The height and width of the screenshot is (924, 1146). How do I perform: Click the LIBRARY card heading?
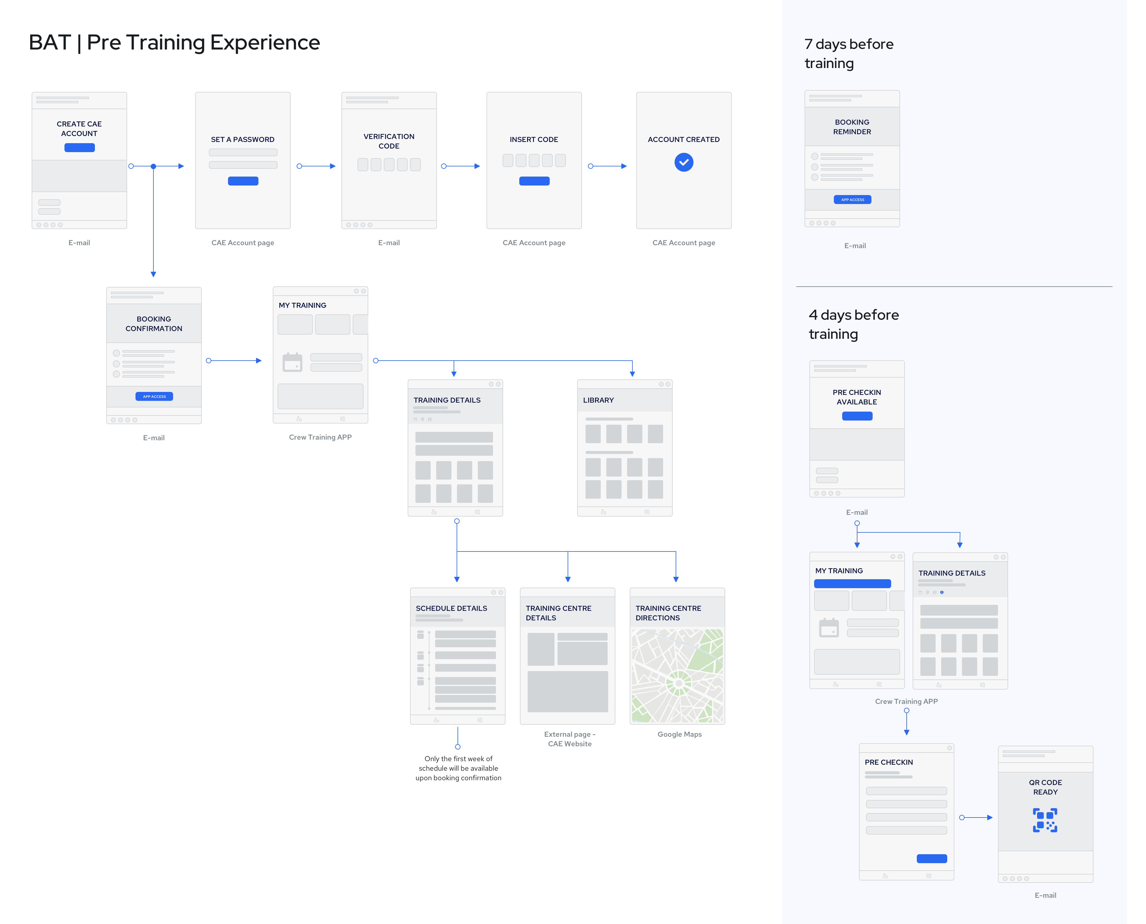click(598, 400)
